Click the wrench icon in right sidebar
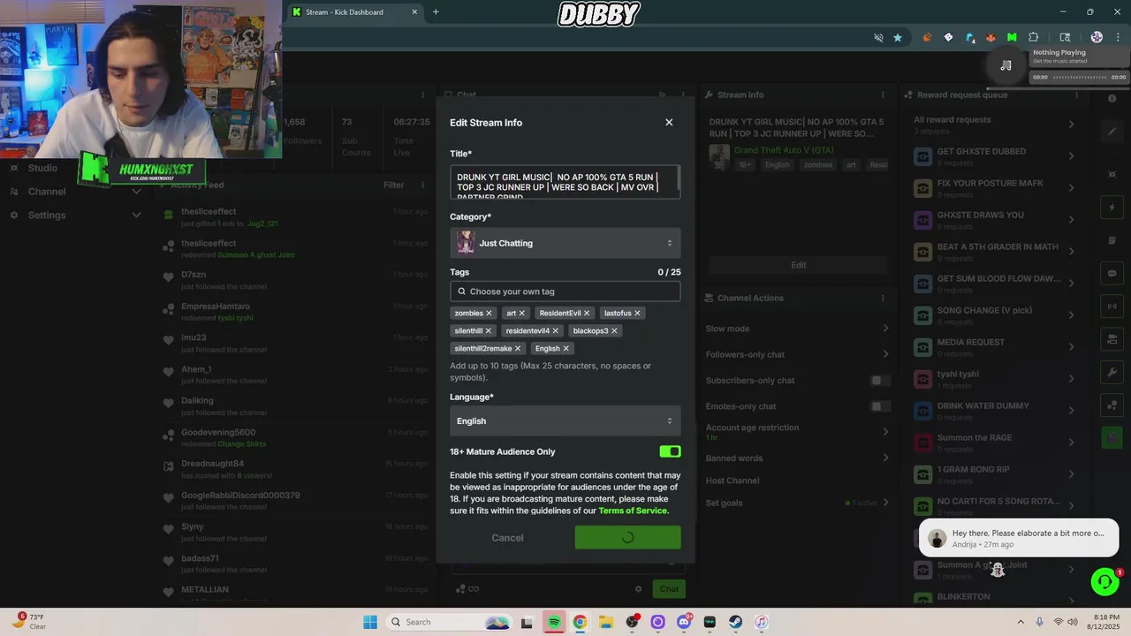The width and height of the screenshot is (1131, 636). coord(1112,373)
